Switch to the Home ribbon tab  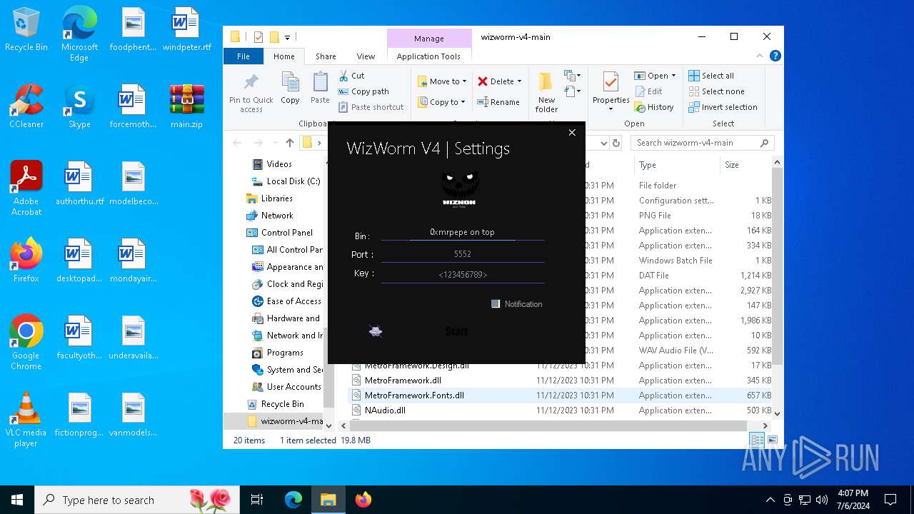coord(283,56)
